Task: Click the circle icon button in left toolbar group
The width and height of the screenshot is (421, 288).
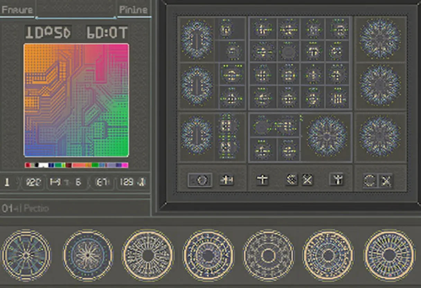Action: point(200,180)
